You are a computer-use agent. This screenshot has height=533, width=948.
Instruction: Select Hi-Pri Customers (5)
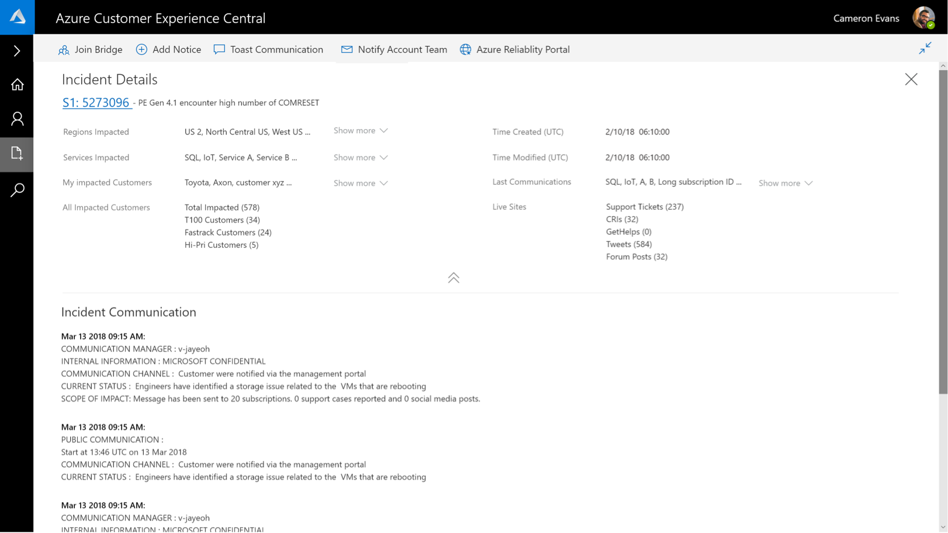(222, 245)
